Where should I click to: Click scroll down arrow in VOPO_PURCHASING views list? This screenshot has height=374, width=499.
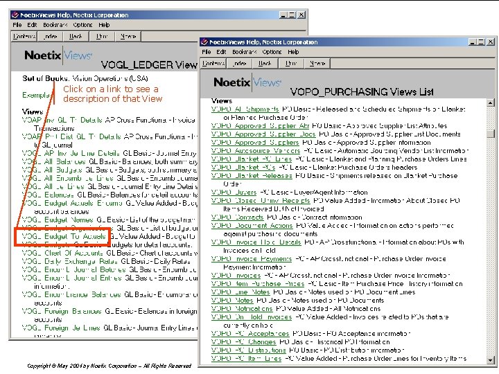click(491, 360)
